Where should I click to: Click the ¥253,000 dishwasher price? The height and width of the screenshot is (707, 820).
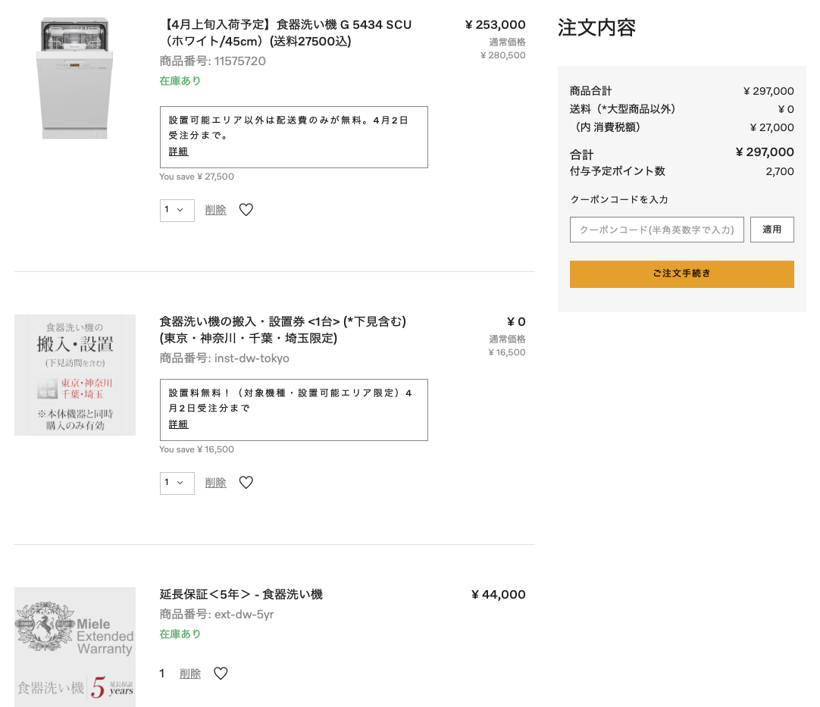tap(495, 25)
